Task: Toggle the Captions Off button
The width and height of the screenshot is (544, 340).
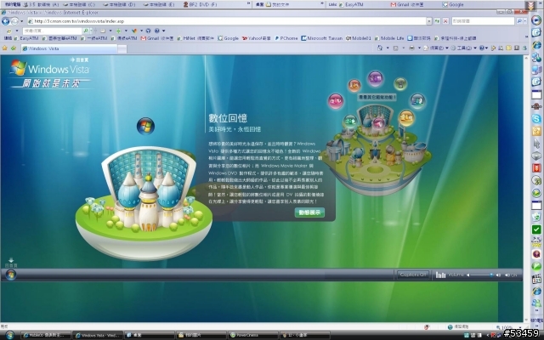Action: coord(413,275)
